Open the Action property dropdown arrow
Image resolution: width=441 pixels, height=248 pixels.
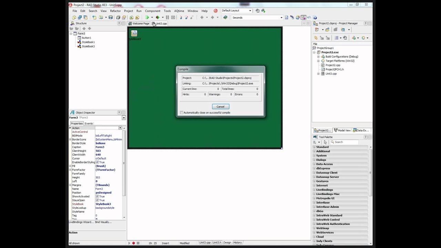tap(120, 128)
